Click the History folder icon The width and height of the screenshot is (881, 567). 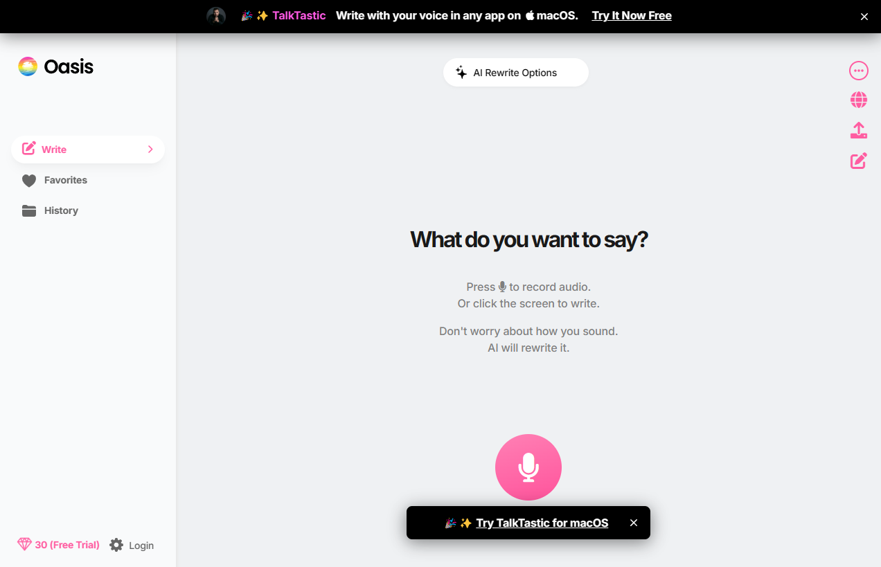[x=29, y=210]
